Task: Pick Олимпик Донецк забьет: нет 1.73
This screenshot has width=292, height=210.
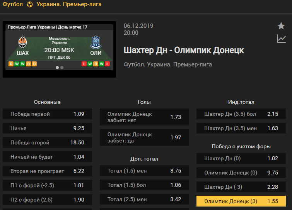Action: tap(144, 117)
